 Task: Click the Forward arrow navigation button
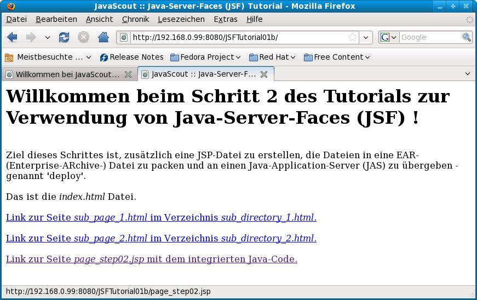click(x=31, y=37)
